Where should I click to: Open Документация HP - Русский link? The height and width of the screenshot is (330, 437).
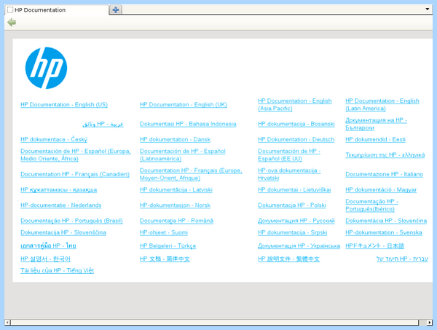pos(296,221)
